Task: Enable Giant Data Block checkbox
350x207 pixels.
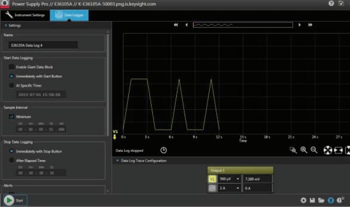Action: [11, 67]
